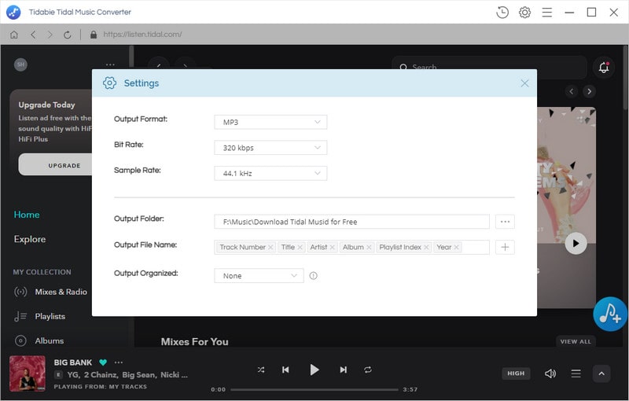The width and height of the screenshot is (629, 401).
Task: Open conversion history clock icon
Action: pos(502,13)
